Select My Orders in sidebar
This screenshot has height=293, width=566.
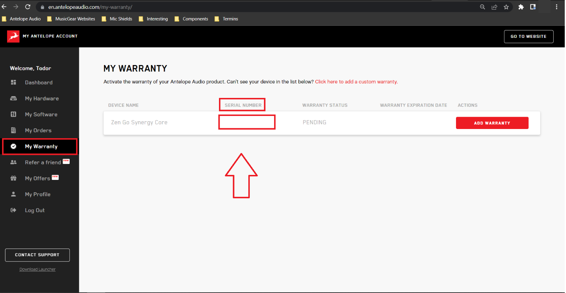pyautogui.click(x=38, y=130)
